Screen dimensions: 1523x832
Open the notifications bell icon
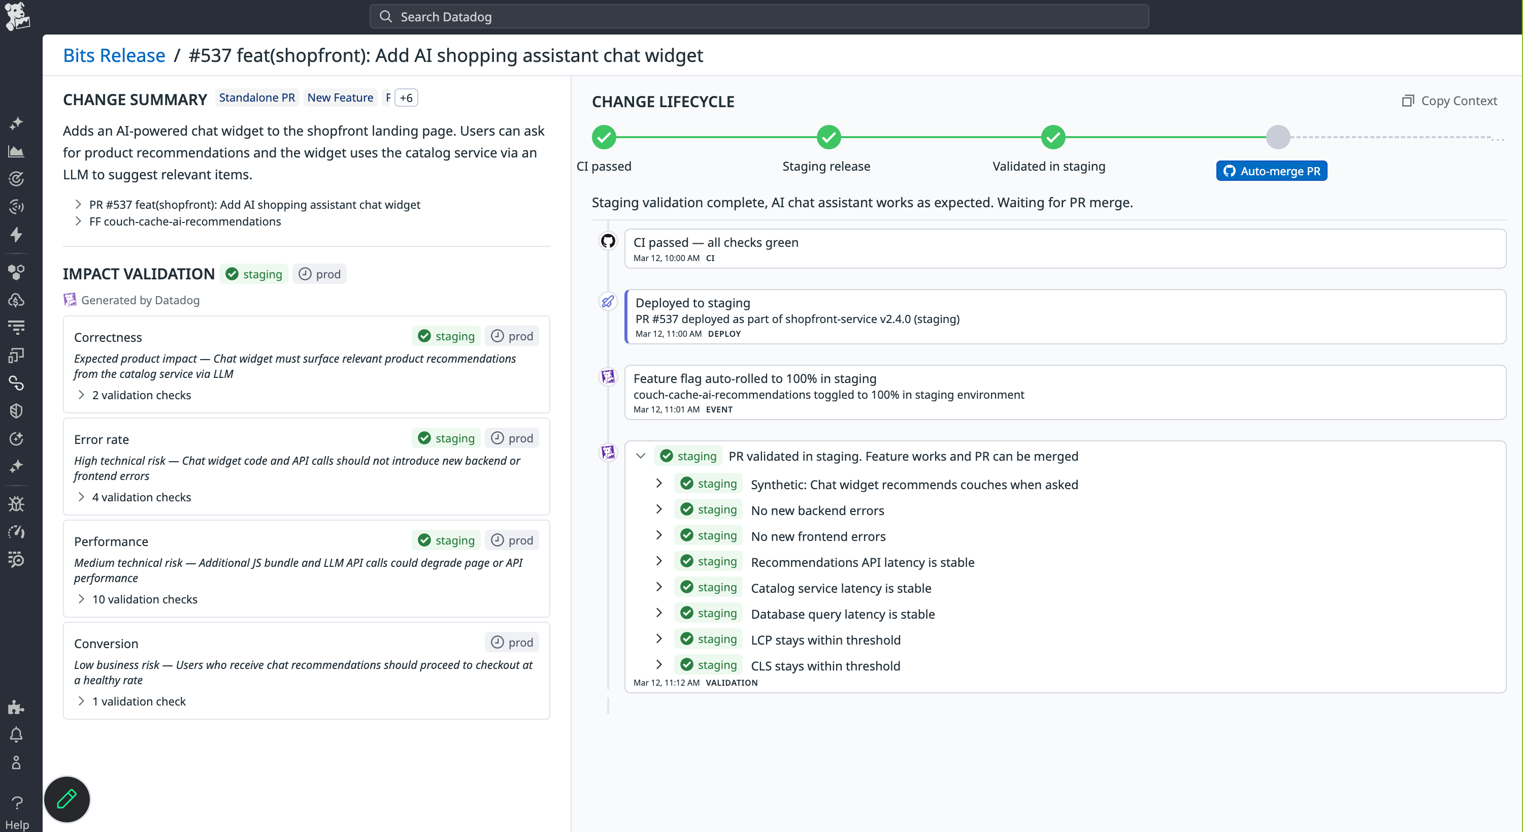pos(17,735)
